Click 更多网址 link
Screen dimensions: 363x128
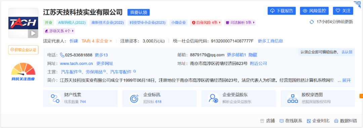coord(105,63)
